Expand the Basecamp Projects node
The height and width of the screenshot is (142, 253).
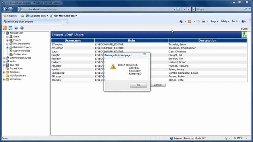click(x=7, y=47)
